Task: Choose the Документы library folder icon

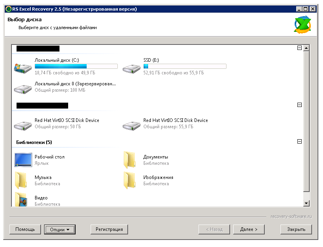Action: pyautogui.click(x=130, y=160)
